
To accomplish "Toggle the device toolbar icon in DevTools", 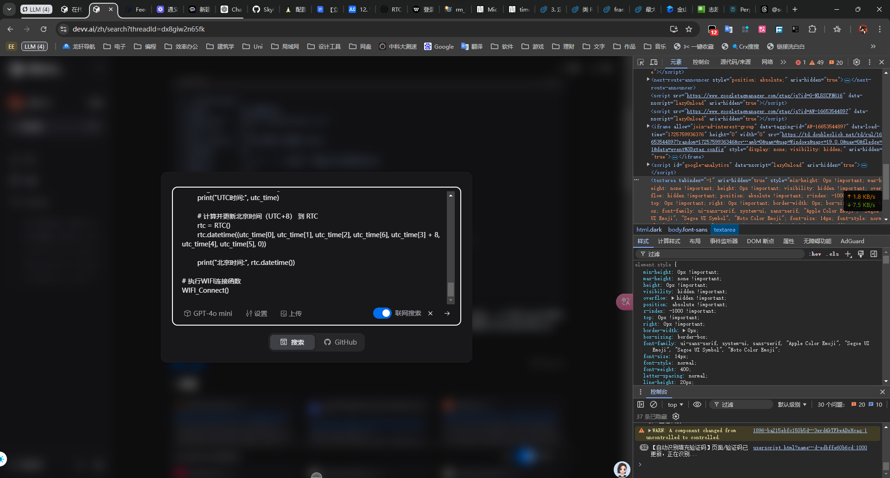I will (654, 62).
